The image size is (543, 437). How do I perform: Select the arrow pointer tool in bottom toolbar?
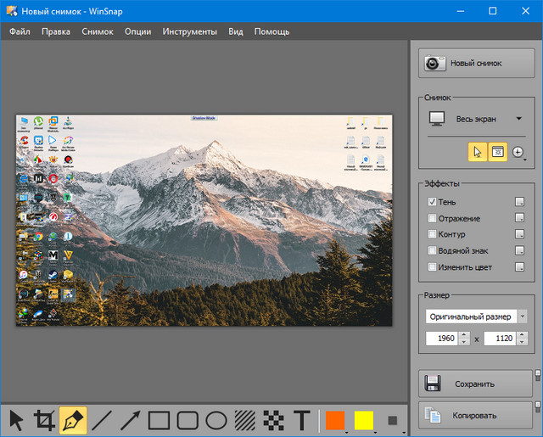(x=16, y=419)
